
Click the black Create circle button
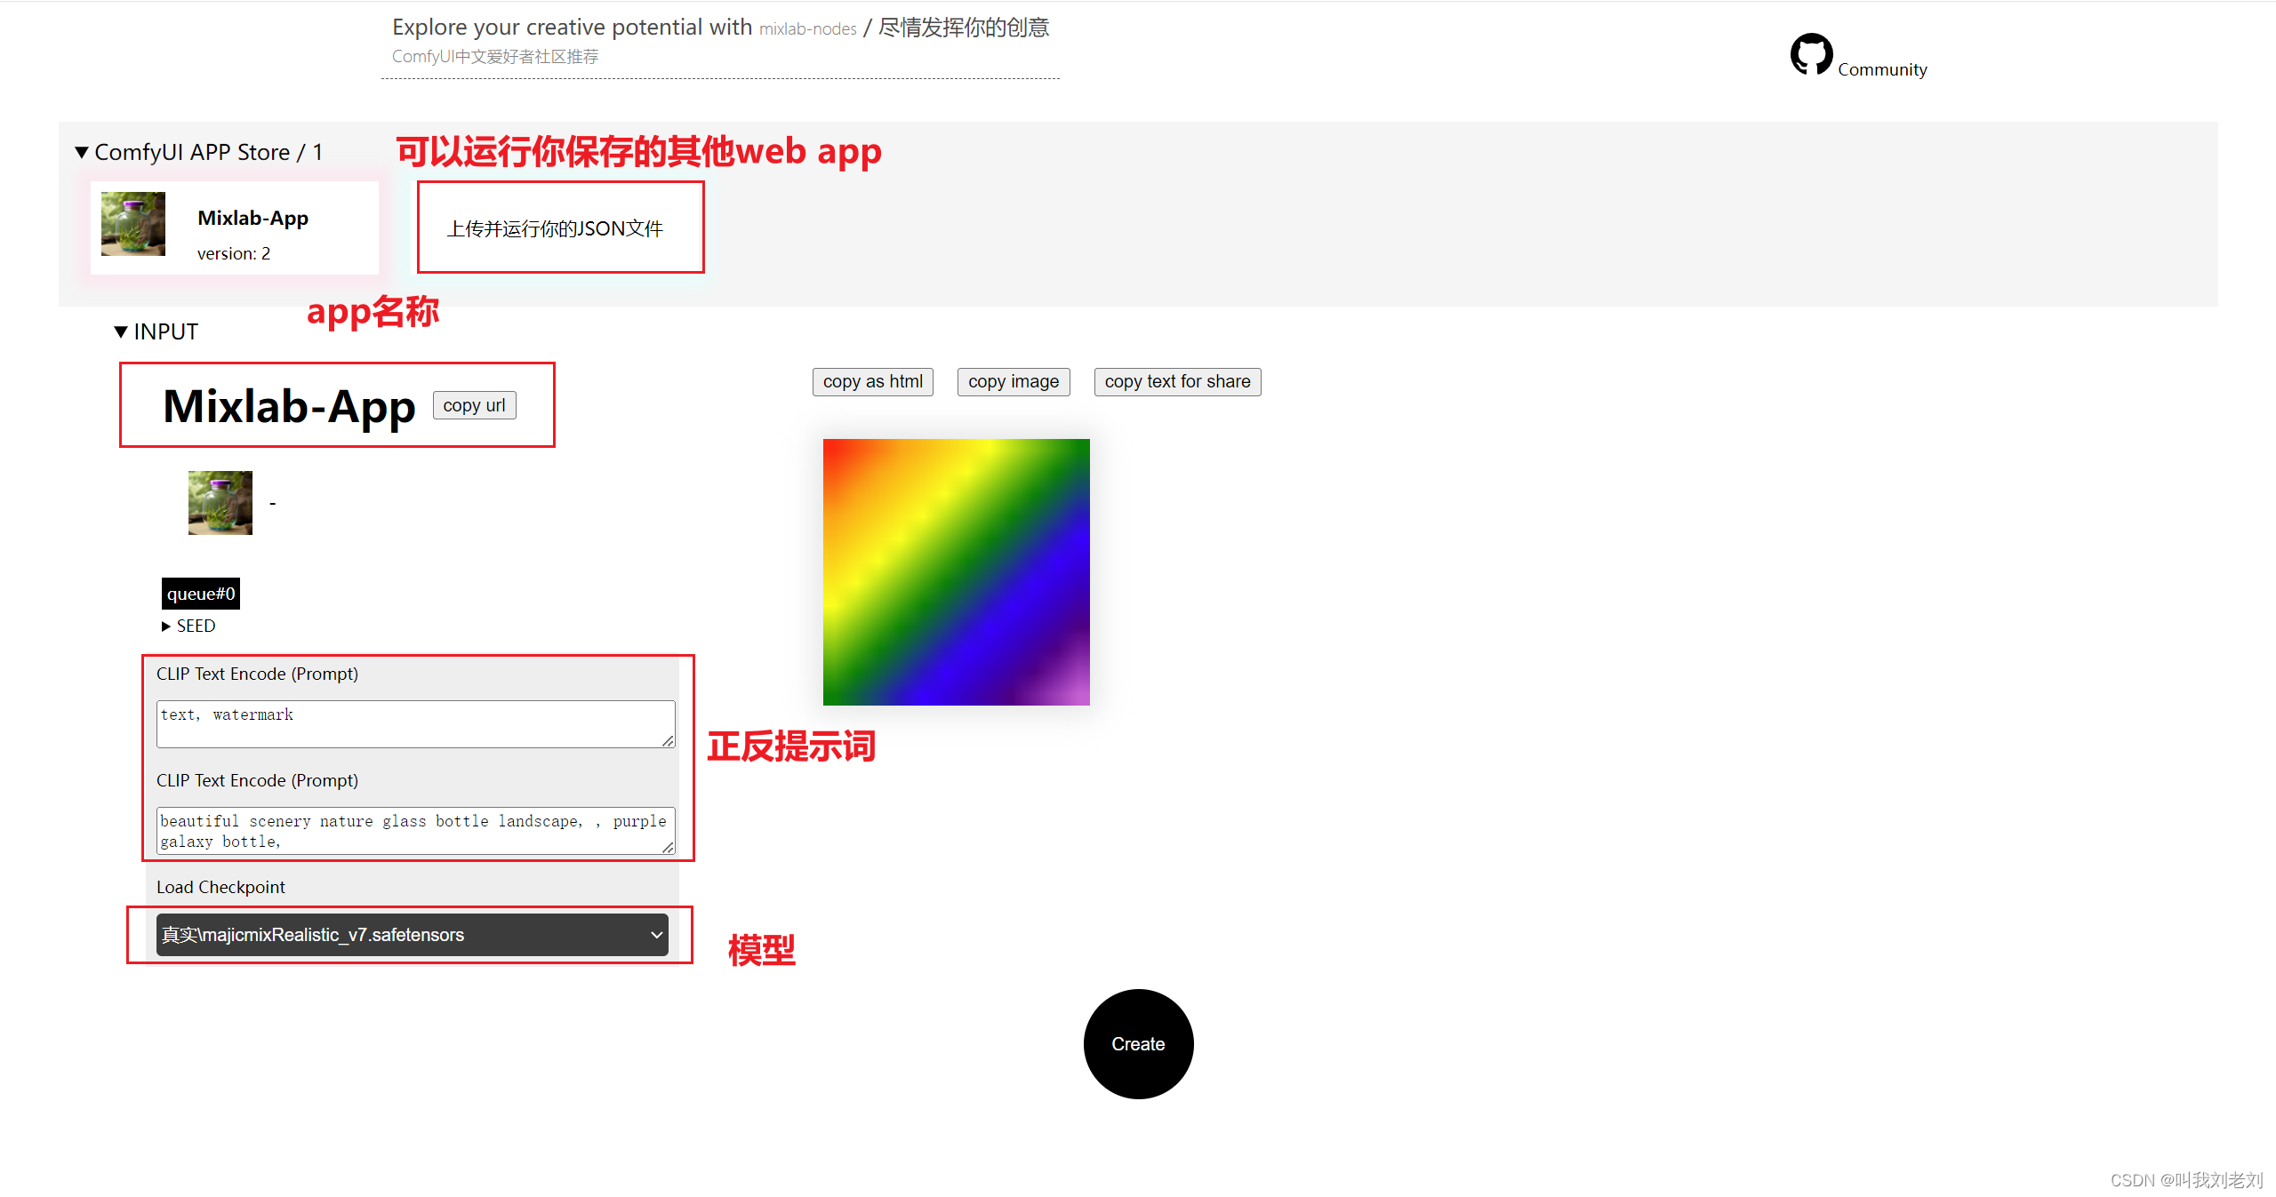tap(1138, 1043)
